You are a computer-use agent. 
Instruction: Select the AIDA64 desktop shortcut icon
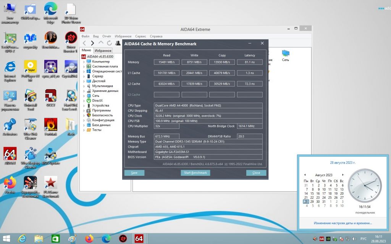(x=10, y=156)
